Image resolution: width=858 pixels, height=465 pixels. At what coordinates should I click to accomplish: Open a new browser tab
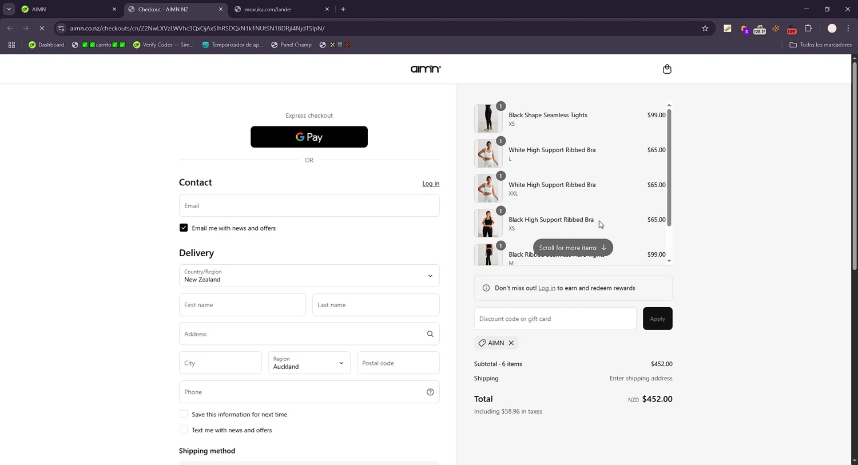coord(343,9)
